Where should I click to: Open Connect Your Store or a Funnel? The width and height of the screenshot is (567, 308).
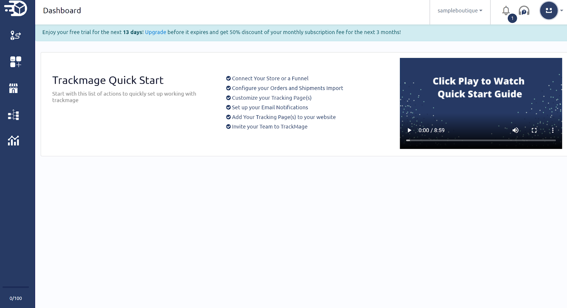[270, 78]
